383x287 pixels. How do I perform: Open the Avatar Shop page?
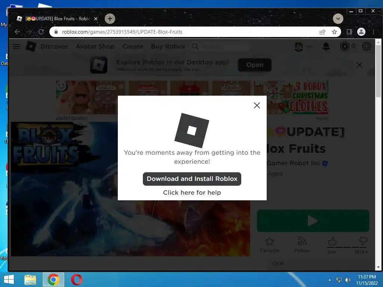[95, 46]
